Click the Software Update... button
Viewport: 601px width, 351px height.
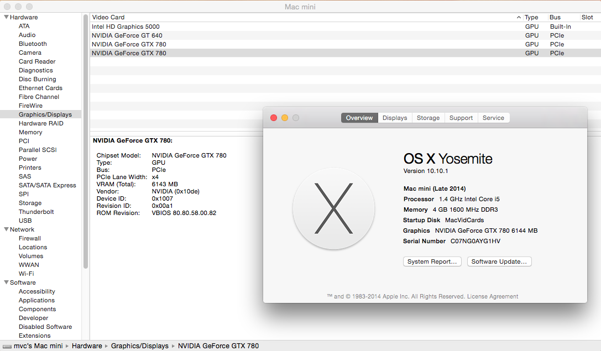pyautogui.click(x=499, y=261)
